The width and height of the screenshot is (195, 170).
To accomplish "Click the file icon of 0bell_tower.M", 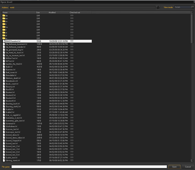I will (x=4, y=72).
